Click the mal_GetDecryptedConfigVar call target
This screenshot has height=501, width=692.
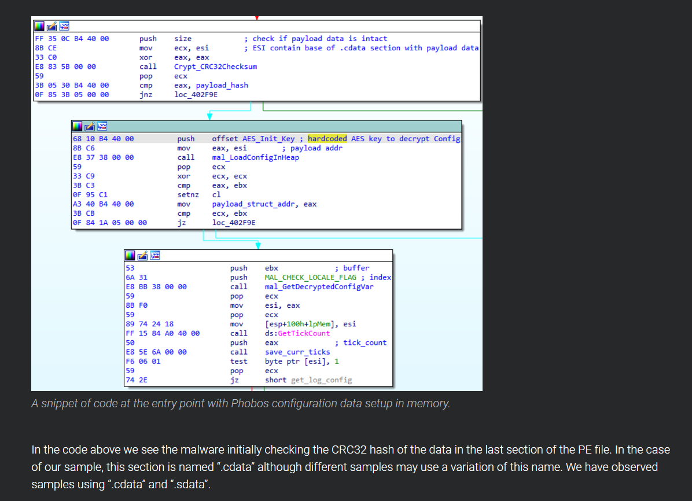click(x=319, y=287)
